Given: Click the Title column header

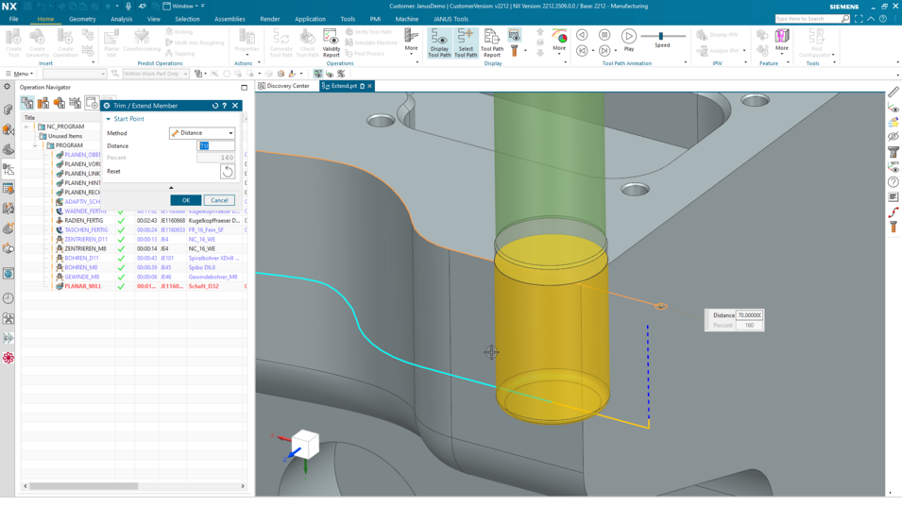Looking at the screenshot, I should coord(29,117).
